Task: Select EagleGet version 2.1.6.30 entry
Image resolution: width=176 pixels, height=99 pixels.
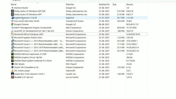Action: point(25,18)
